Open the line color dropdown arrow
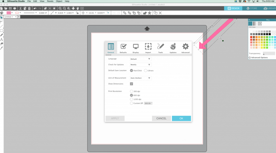The width and height of the screenshot is (276, 153). (20, 13)
